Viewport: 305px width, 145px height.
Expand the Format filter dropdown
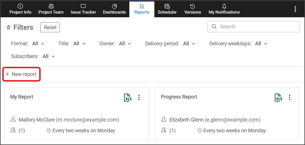(x=38, y=44)
